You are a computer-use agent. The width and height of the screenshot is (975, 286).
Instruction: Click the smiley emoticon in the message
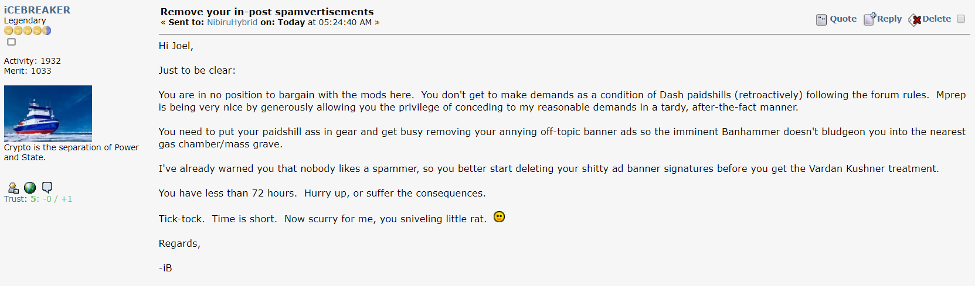(499, 217)
